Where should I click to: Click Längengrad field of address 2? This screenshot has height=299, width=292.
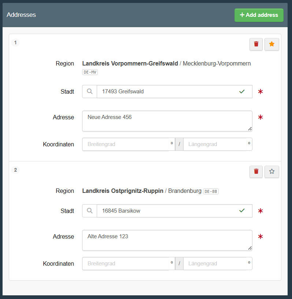(218, 264)
